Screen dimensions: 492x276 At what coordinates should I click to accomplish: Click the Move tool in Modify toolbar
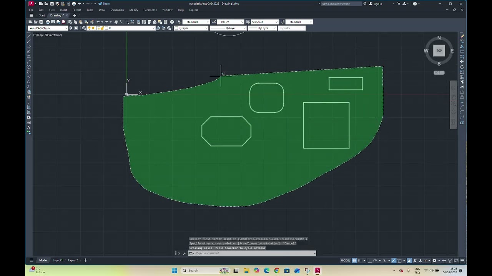pos(462,61)
